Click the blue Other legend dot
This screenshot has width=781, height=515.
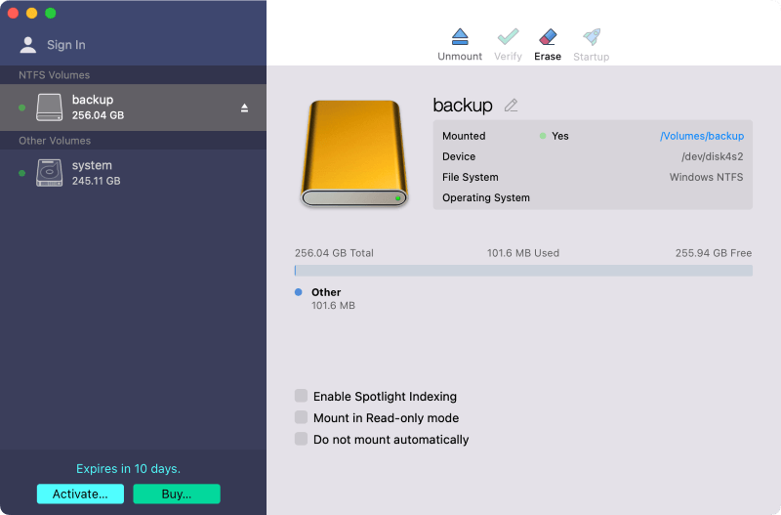tap(299, 292)
